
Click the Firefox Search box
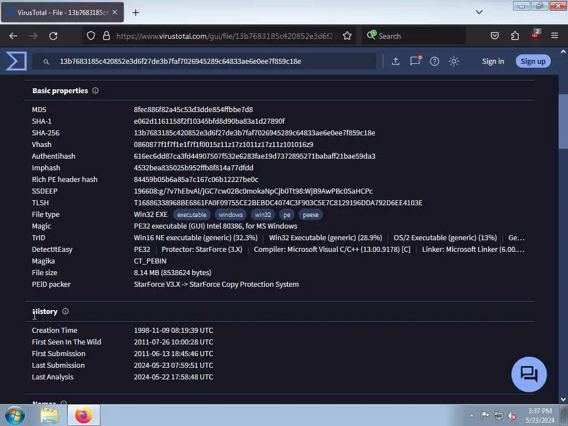[x=414, y=36]
